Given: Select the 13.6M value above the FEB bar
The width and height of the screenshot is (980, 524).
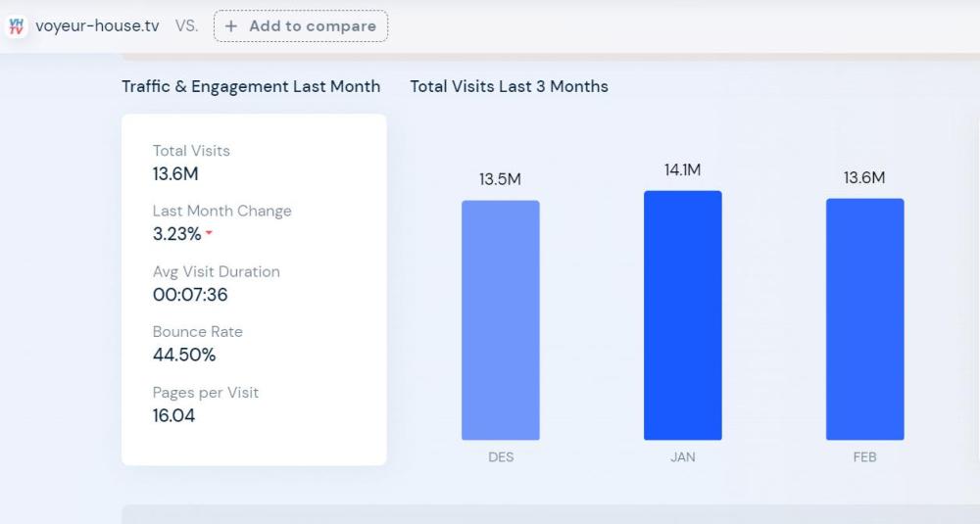Looking at the screenshot, I should coord(864,177).
